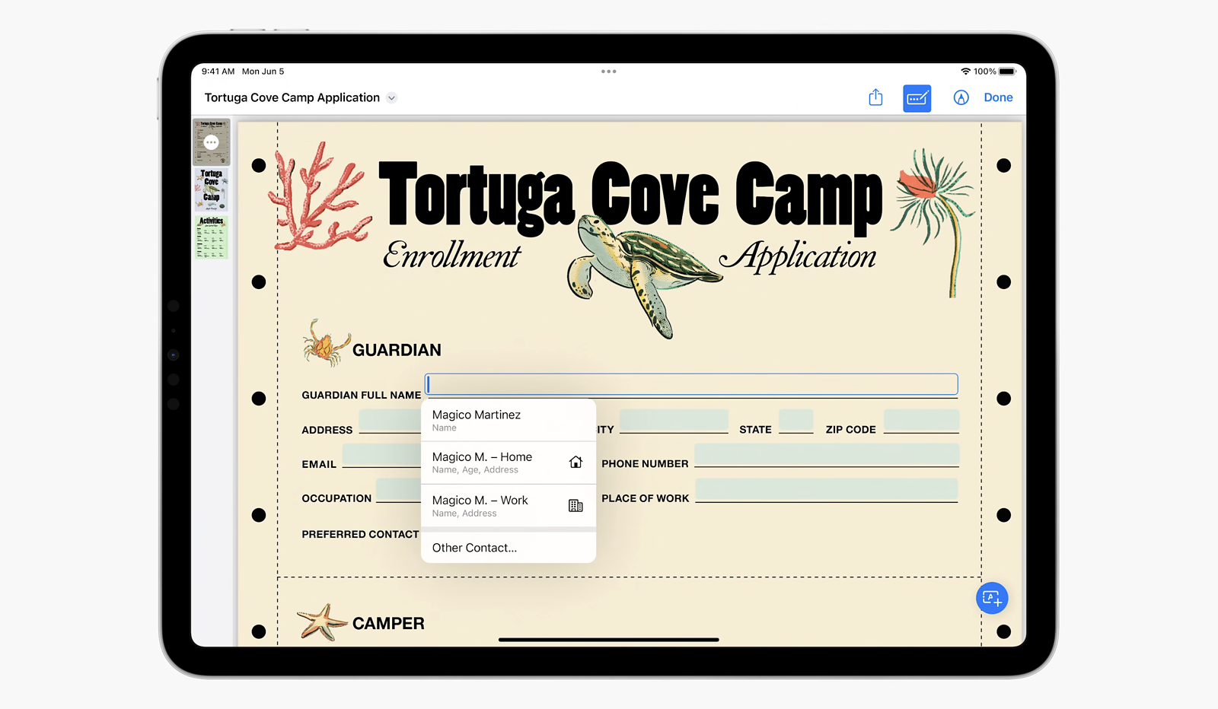The image size is (1218, 709).
Task: Select first page thumbnail with options button
Action: point(211,142)
